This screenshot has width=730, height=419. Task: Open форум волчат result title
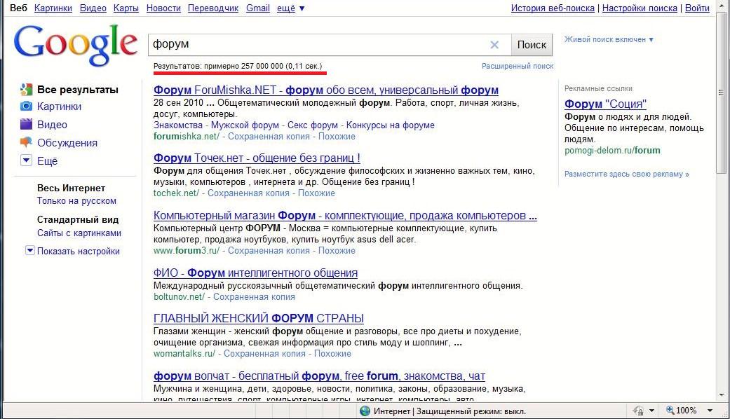pyautogui.click(x=319, y=376)
